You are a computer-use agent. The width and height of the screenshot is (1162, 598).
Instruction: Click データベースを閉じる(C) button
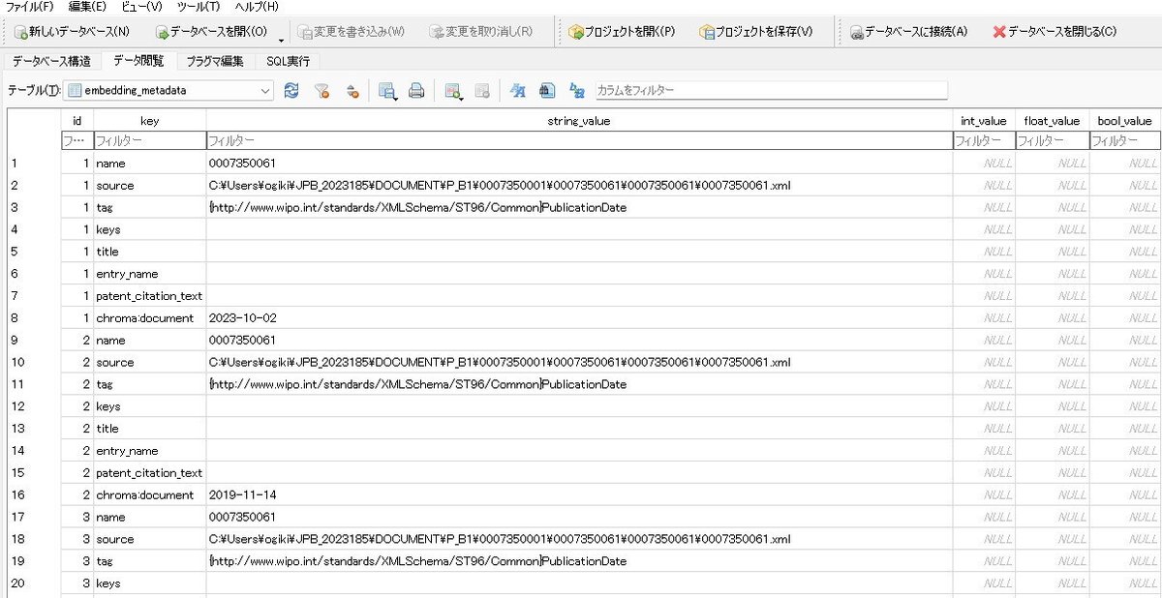pyautogui.click(x=1054, y=31)
